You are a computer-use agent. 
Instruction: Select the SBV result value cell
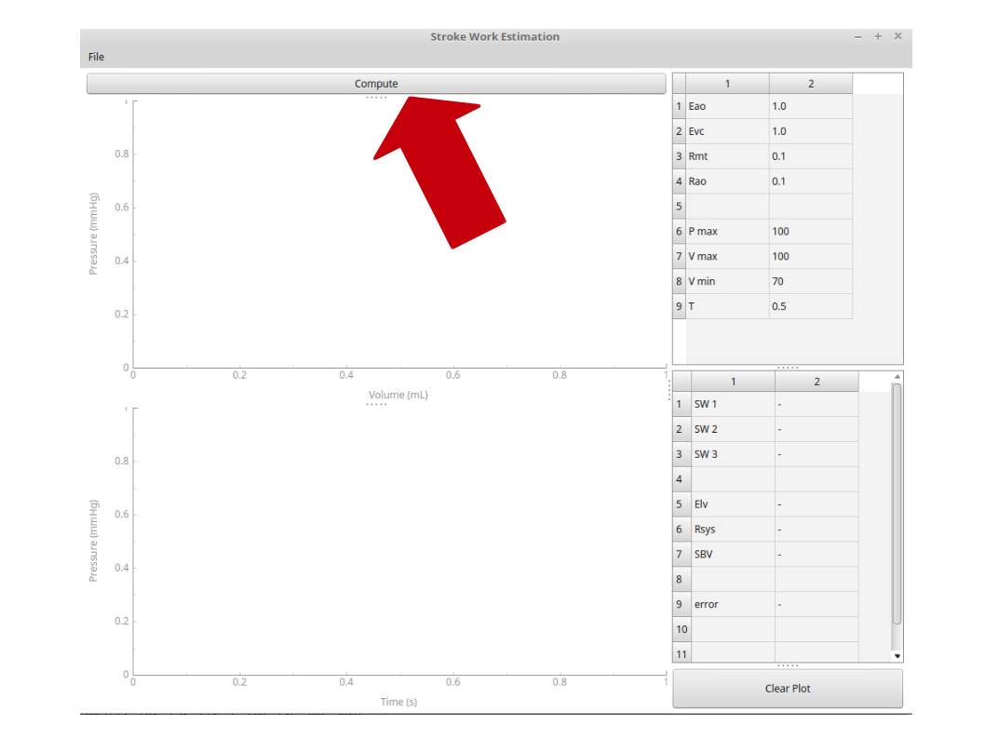816,555
